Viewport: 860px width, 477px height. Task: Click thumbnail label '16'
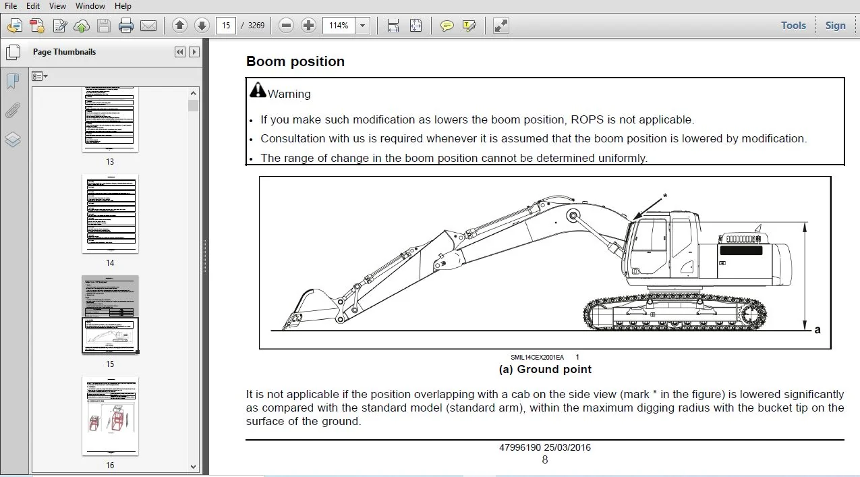110,465
